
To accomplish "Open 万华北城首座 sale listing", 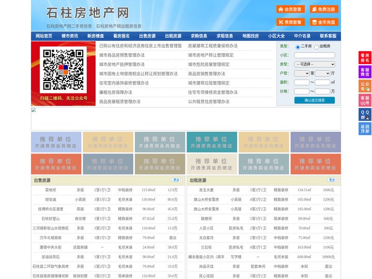I will point(51,238).
